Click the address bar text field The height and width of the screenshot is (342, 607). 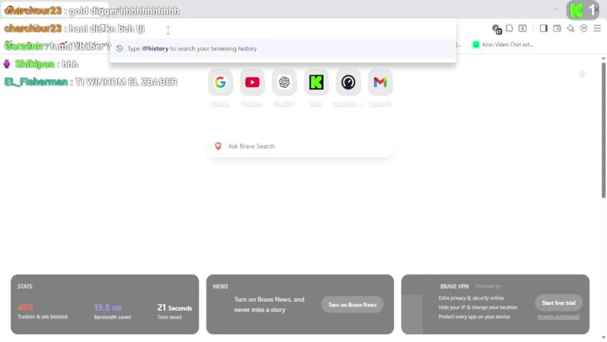click(x=283, y=29)
